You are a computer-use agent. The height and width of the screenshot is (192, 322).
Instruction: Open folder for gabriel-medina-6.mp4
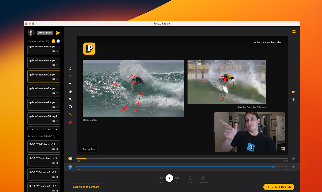tap(53, 65)
